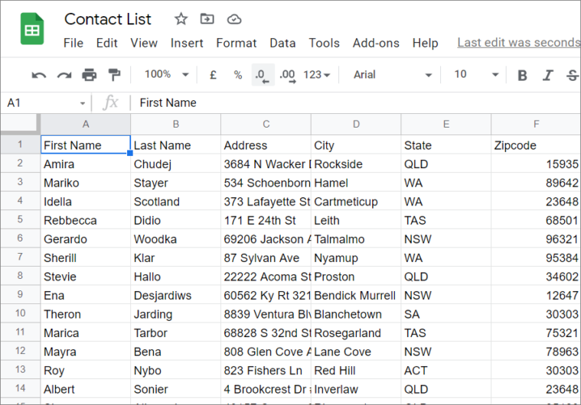Open the 123 number format dropdown
Screen dimensions: 581x405
tap(316, 75)
